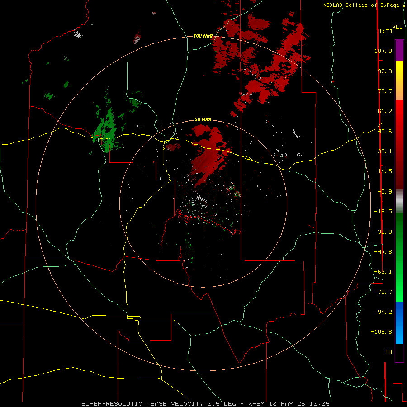Image resolution: width=407 pixels, height=407 pixels.
Task: Click the "10:35" timestamp in the caption
Action: tap(320, 404)
